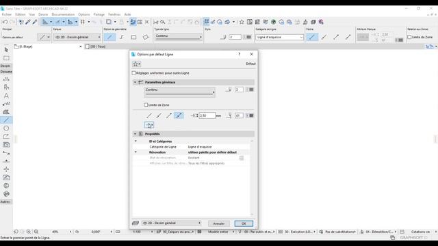The height and width of the screenshot is (246, 438).
Task: Click the dialog's Help question mark
Action: (239, 54)
